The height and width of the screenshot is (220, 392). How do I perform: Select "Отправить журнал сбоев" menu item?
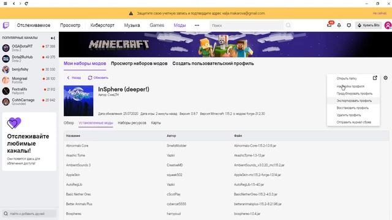click(353, 122)
